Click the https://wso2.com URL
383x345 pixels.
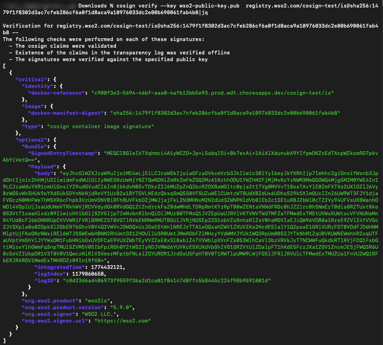point(123,321)
